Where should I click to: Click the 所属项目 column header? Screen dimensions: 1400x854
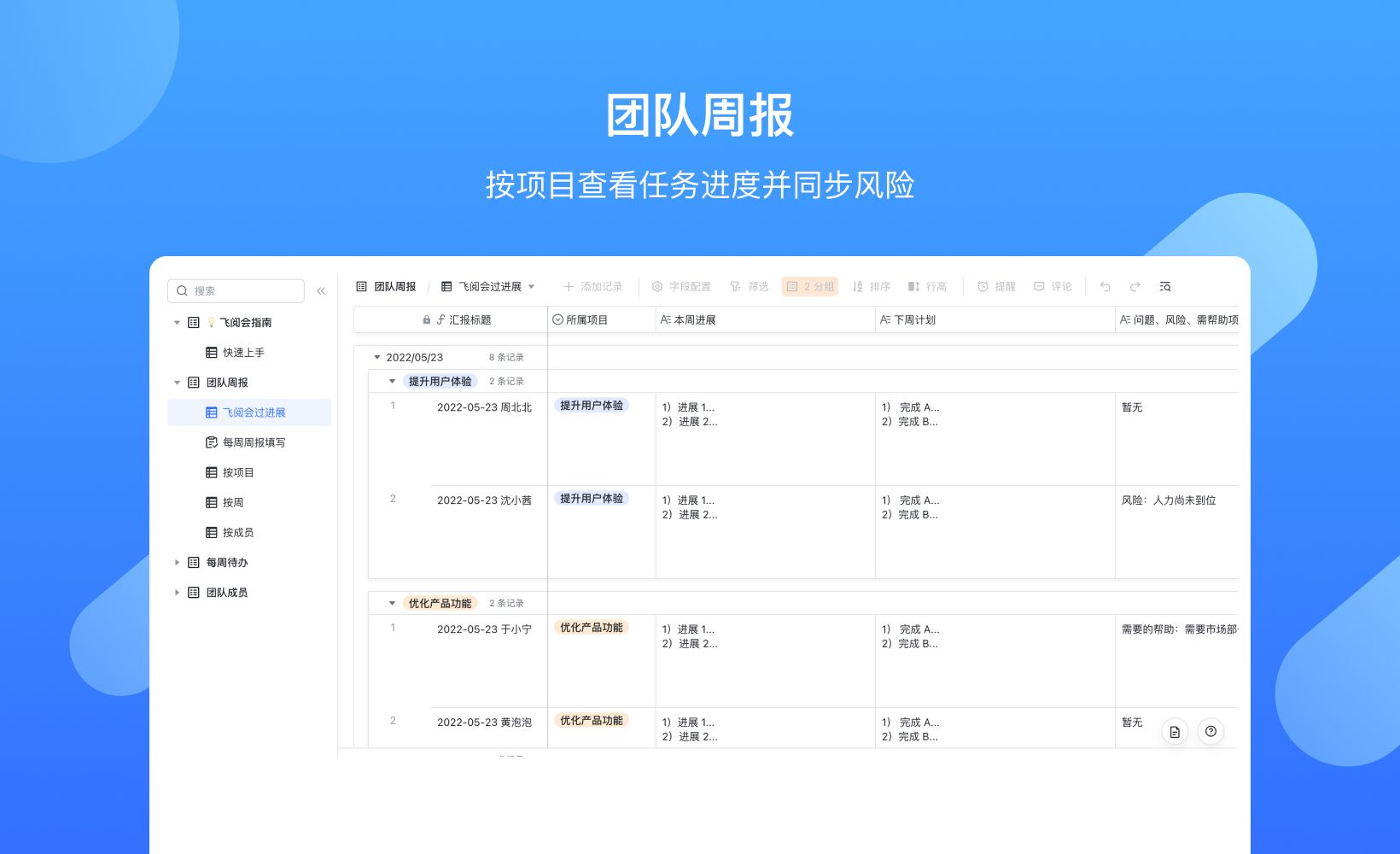[x=602, y=320]
